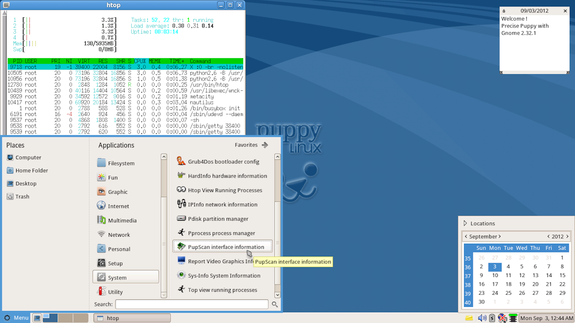The width and height of the screenshot is (575, 323).
Task: Select metacity process row in htop
Action: tap(125, 97)
